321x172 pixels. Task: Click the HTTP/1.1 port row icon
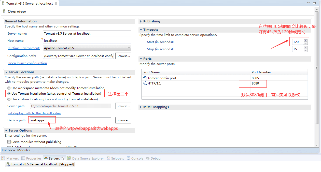tap(145, 83)
